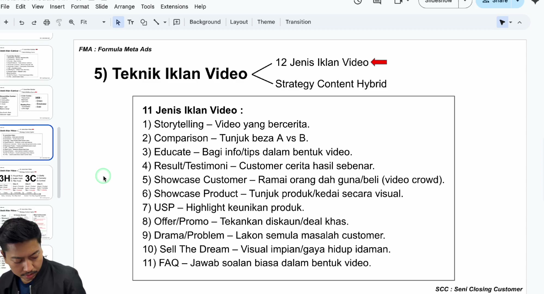Open the Shape tool
Viewport: 544px width, 294px height.
click(x=143, y=22)
